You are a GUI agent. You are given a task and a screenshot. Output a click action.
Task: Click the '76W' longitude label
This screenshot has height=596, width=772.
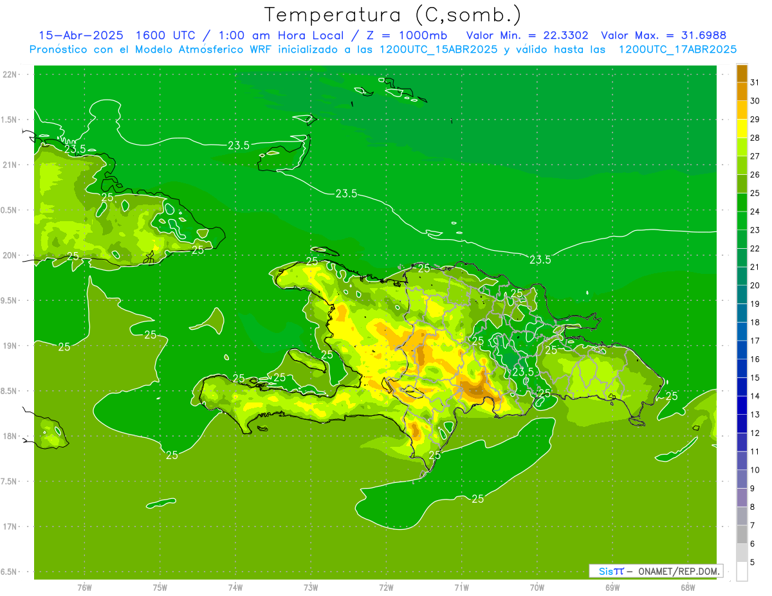[x=84, y=588]
